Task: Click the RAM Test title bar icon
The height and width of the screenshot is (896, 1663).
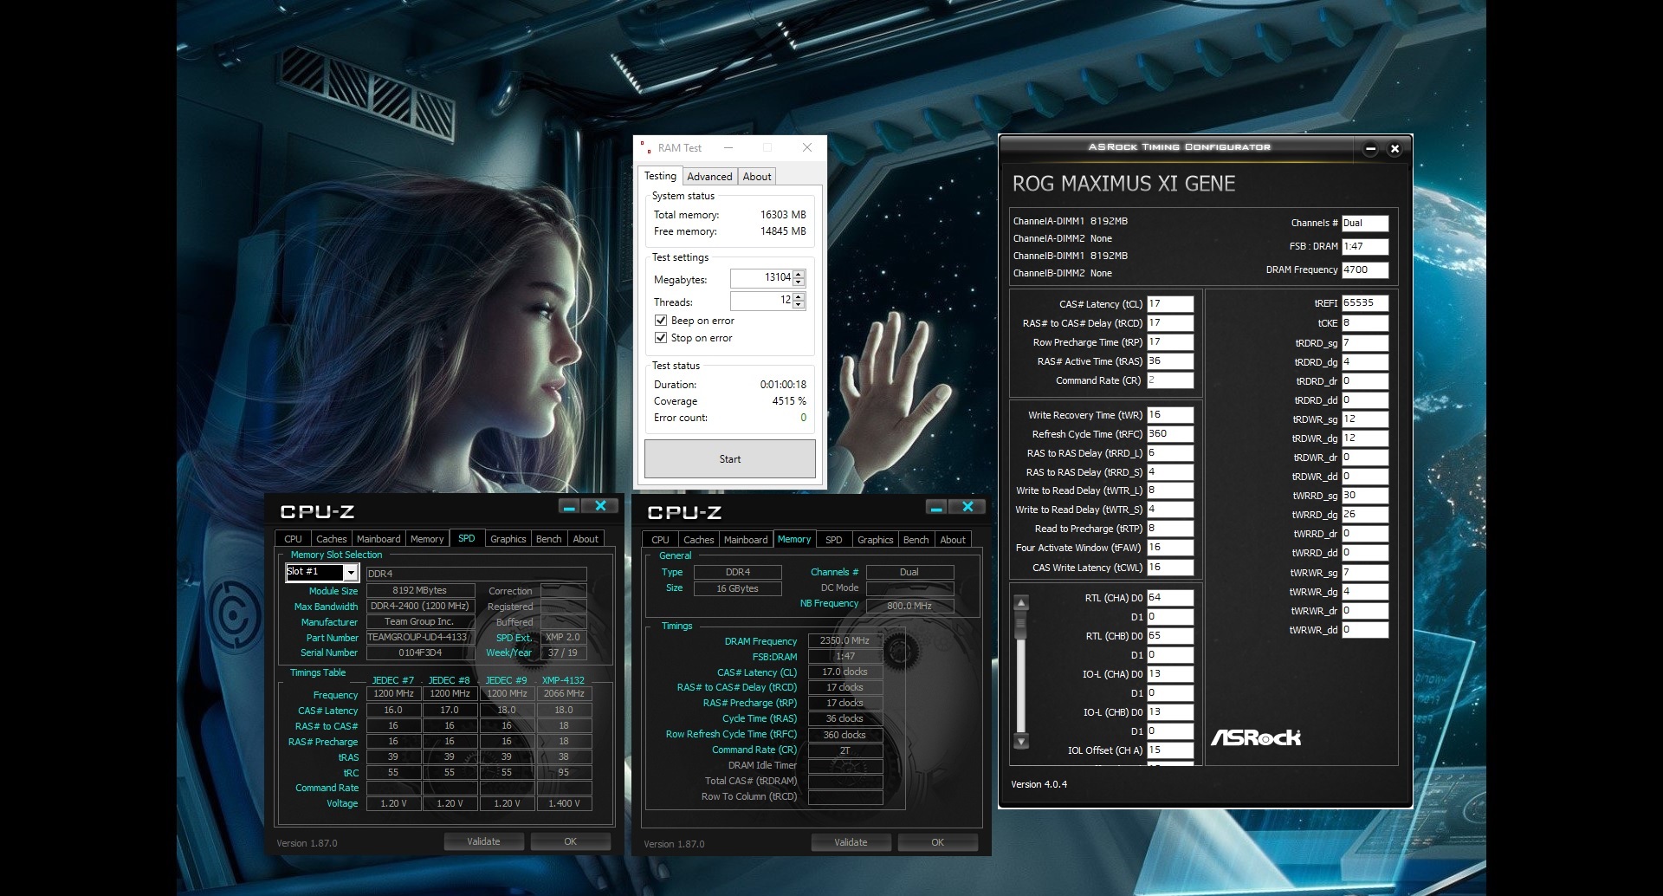Action: point(645,148)
